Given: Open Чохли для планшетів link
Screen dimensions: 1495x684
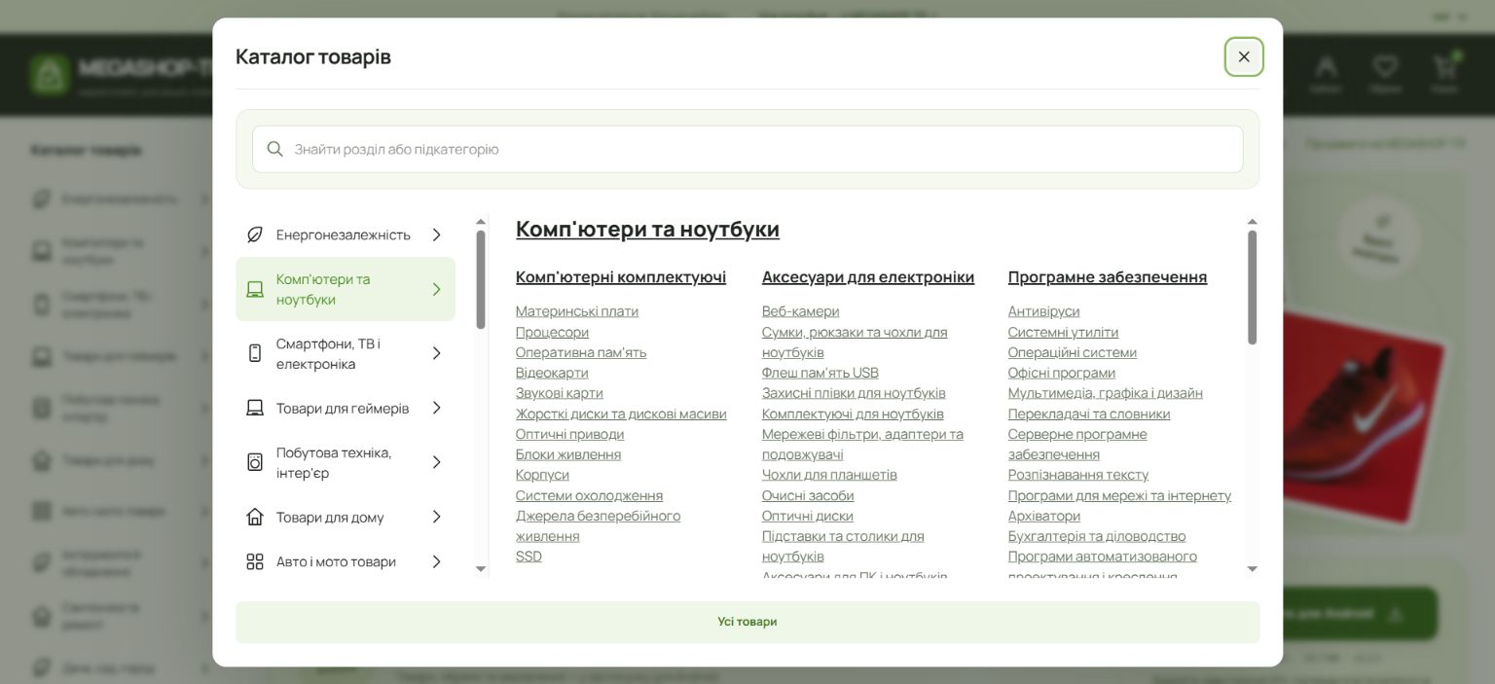Looking at the screenshot, I should click(x=829, y=475).
